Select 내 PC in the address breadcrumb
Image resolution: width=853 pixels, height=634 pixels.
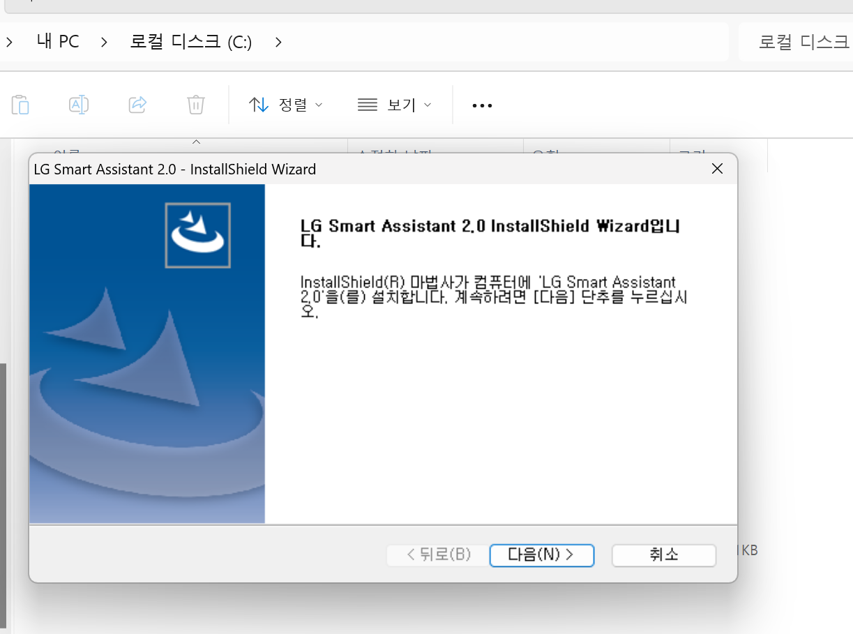click(58, 42)
